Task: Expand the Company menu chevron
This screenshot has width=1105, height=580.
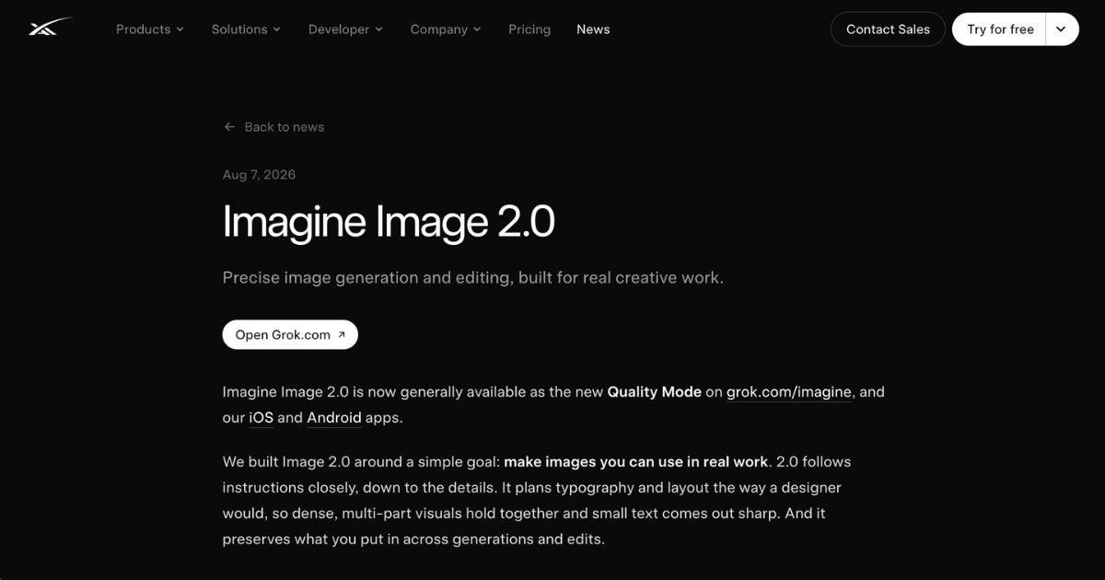Action: [477, 29]
